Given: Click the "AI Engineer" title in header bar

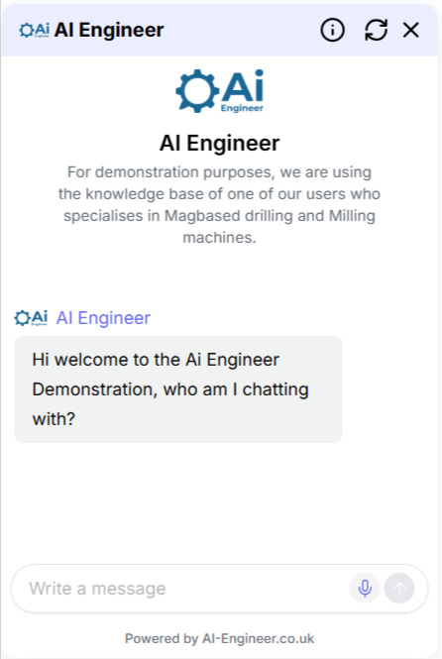Looking at the screenshot, I should [109, 30].
